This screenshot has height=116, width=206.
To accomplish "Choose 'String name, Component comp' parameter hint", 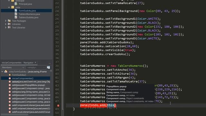I will pyautogui.click(x=122, y=92).
